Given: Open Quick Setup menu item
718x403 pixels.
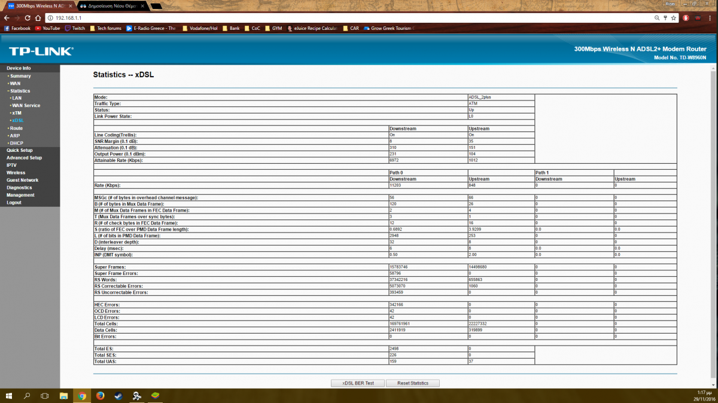Looking at the screenshot, I should point(20,150).
